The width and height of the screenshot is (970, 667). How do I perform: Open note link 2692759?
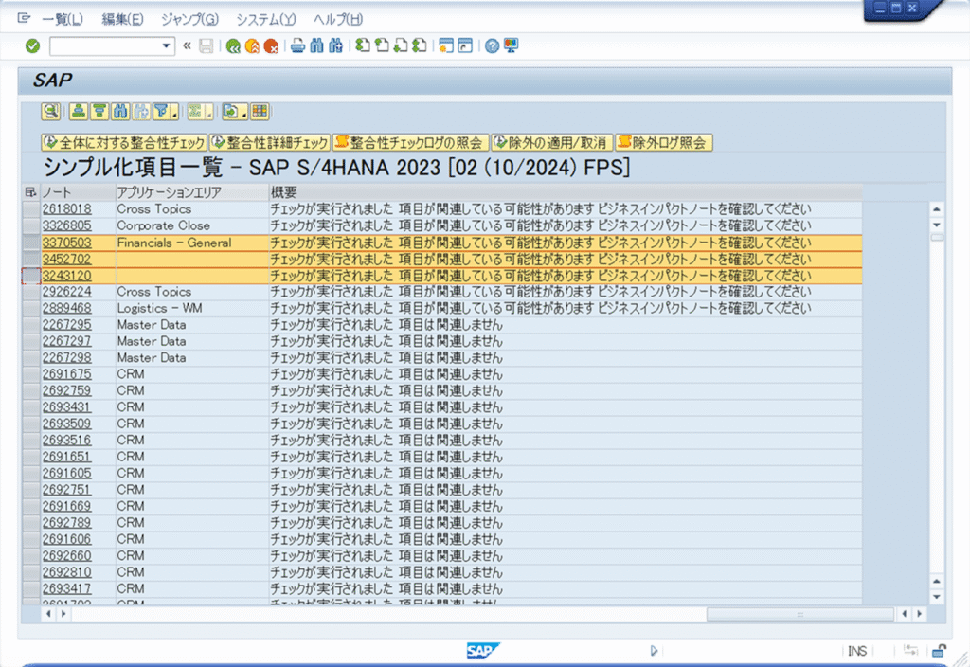click(x=67, y=390)
